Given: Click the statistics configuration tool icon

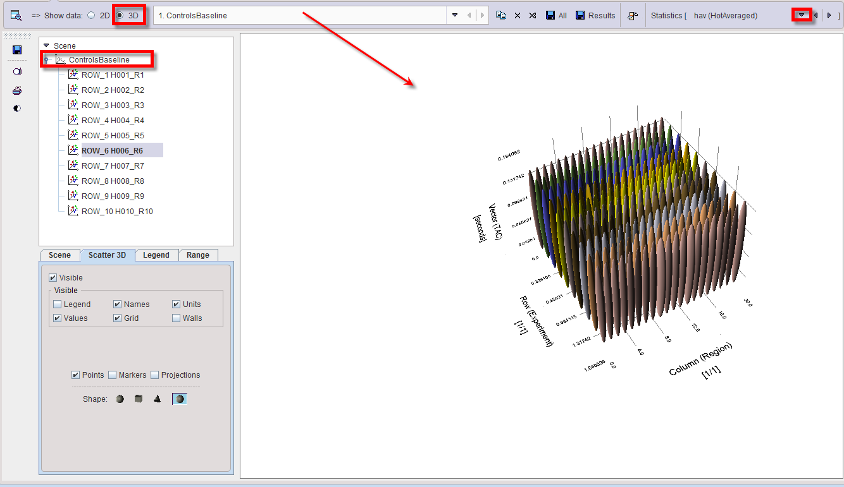Looking at the screenshot, I should pos(632,15).
